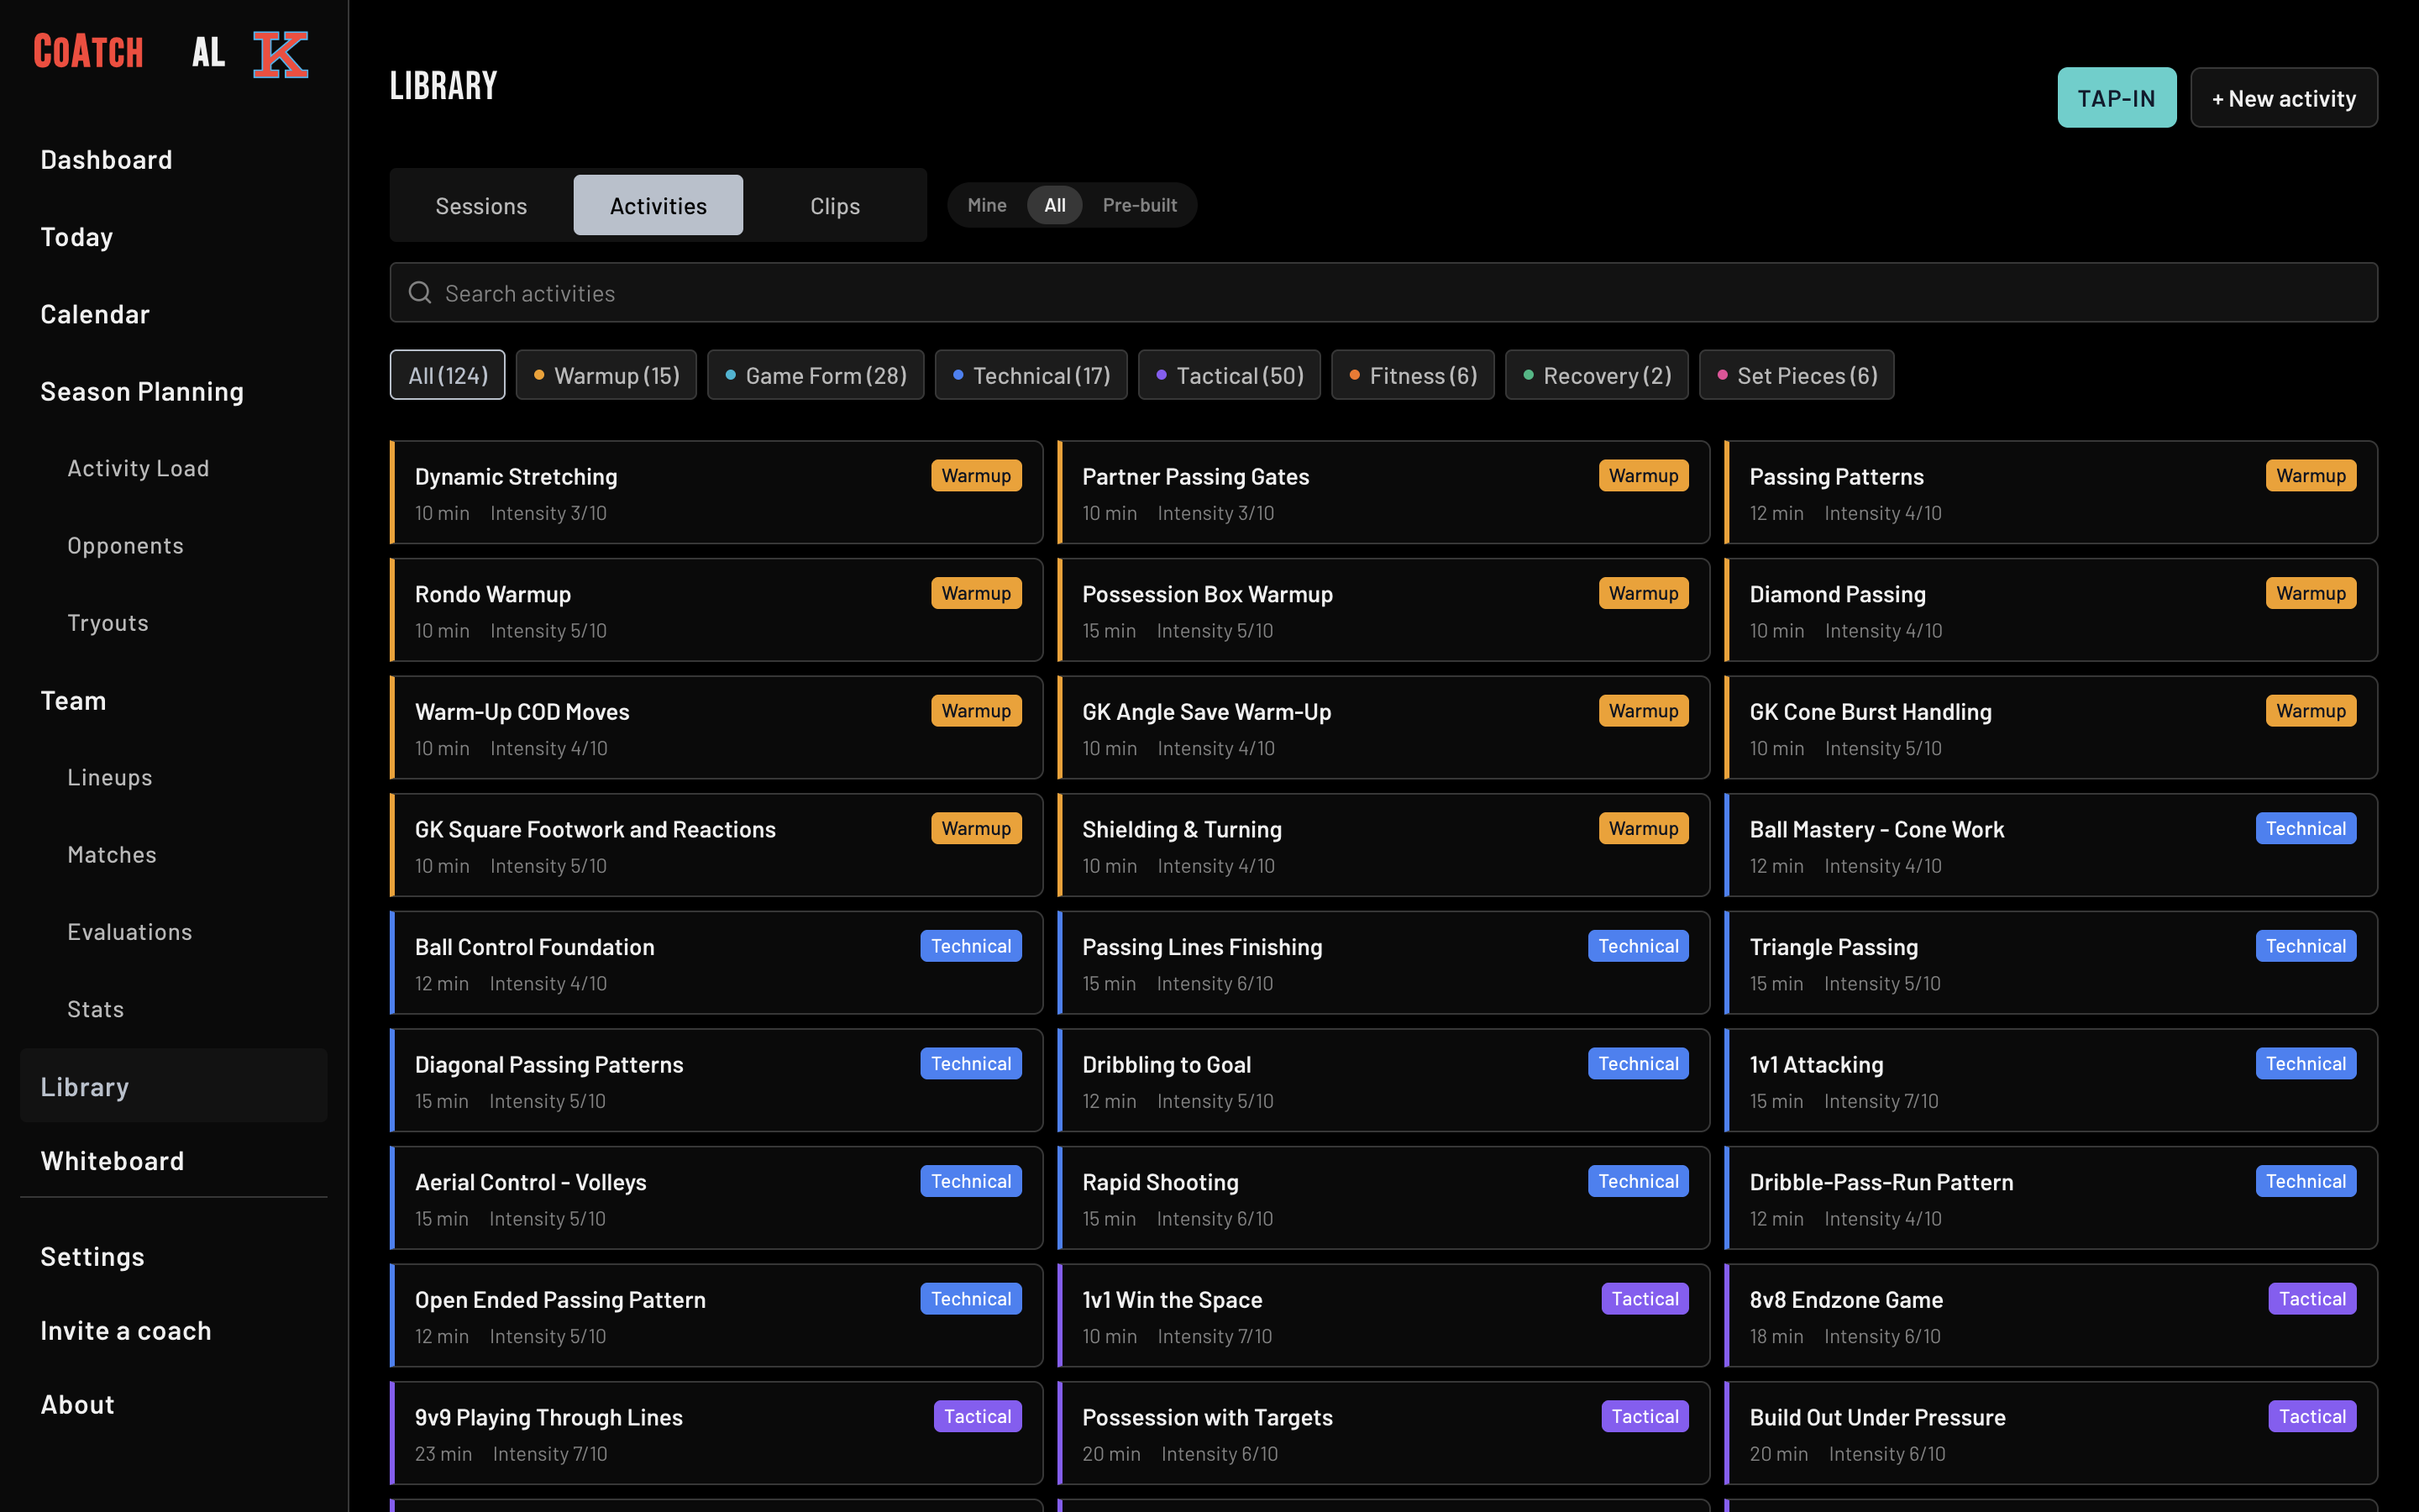Image resolution: width=2419 pixels, height=1512 pixels.
Task: Open the 8v8 Endzone Game card
Action: click(2051, 1315)
